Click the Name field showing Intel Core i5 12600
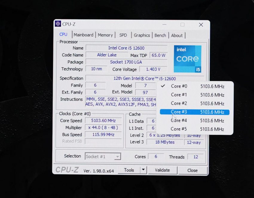This screenshot has height=198, width=254. click(x=126, y=48)
